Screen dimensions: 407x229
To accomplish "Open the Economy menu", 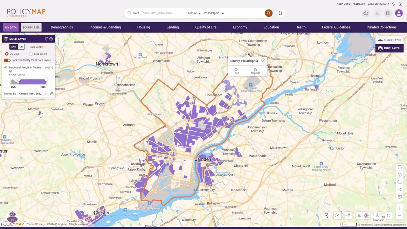I will 240,27.
